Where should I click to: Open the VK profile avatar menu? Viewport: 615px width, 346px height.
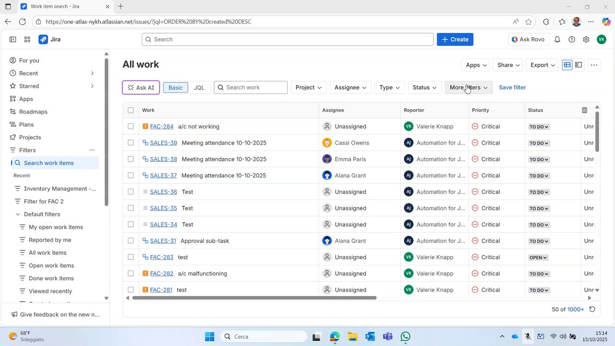(x=602, y=39)
